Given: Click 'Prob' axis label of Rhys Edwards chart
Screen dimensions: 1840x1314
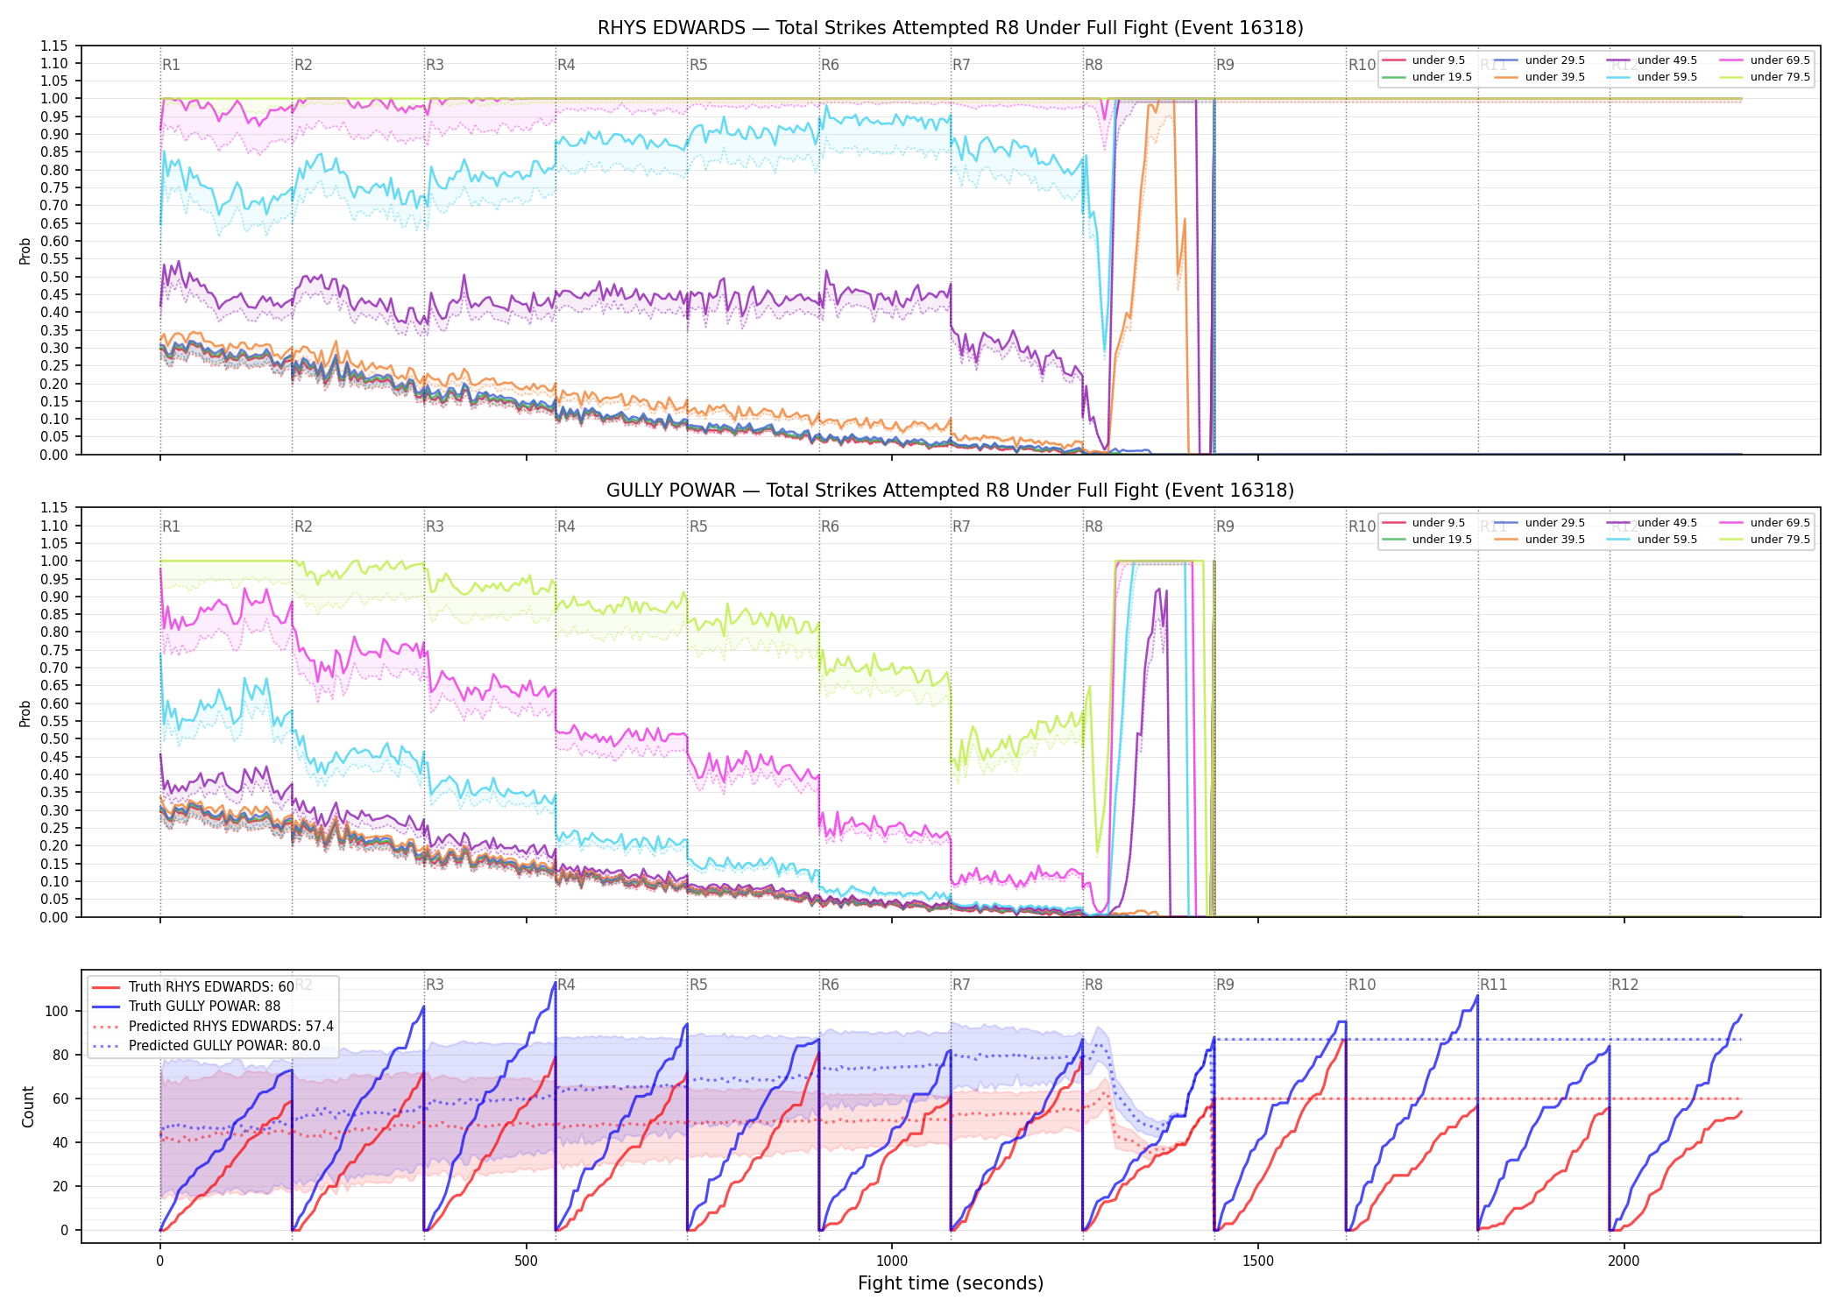Looking at the screenshot, I should coord(25,251).
